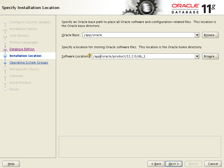Click the Database Edition step bullet icon

click(5, 49)
